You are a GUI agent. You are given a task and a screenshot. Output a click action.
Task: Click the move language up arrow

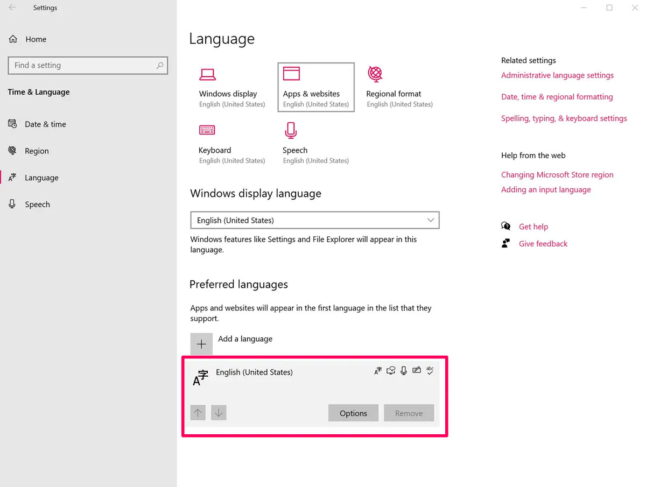[198, 413]
